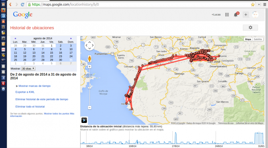Open the Google apps grid
268x148 pixels.
coord(227,15)
